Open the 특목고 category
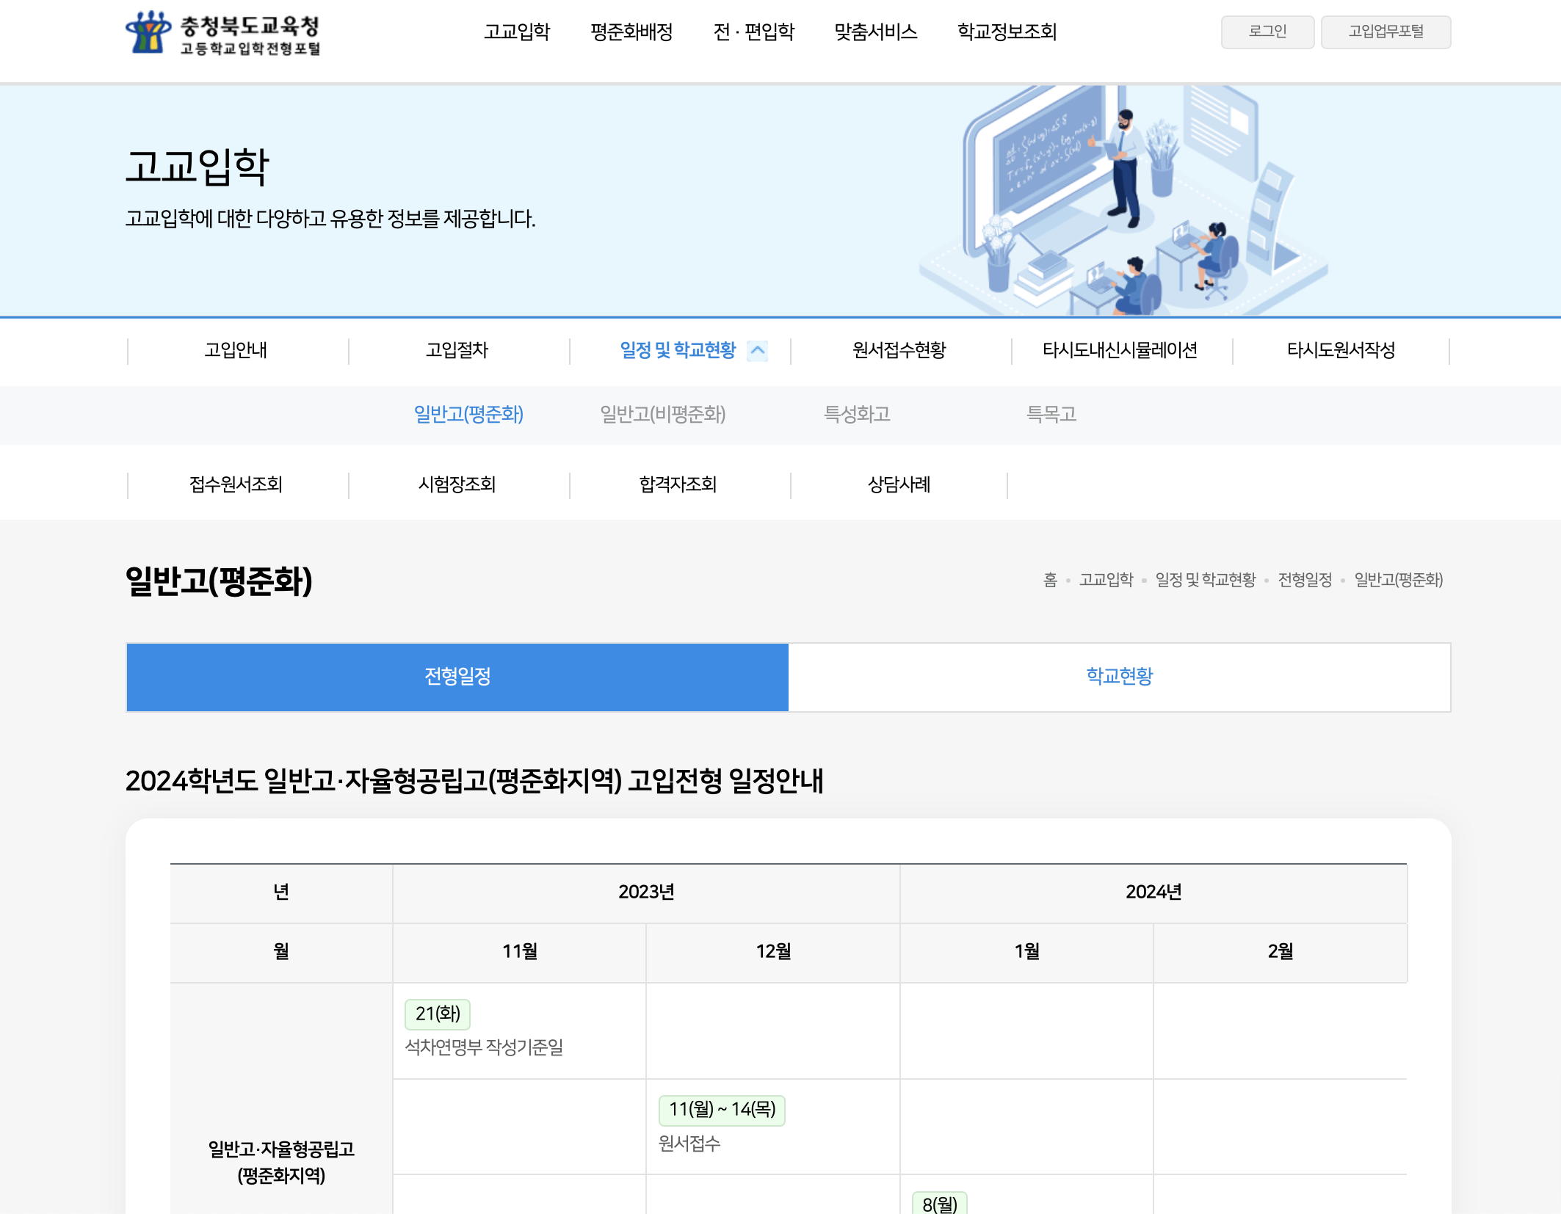 pyautogui.click(x=1053, y=415)
